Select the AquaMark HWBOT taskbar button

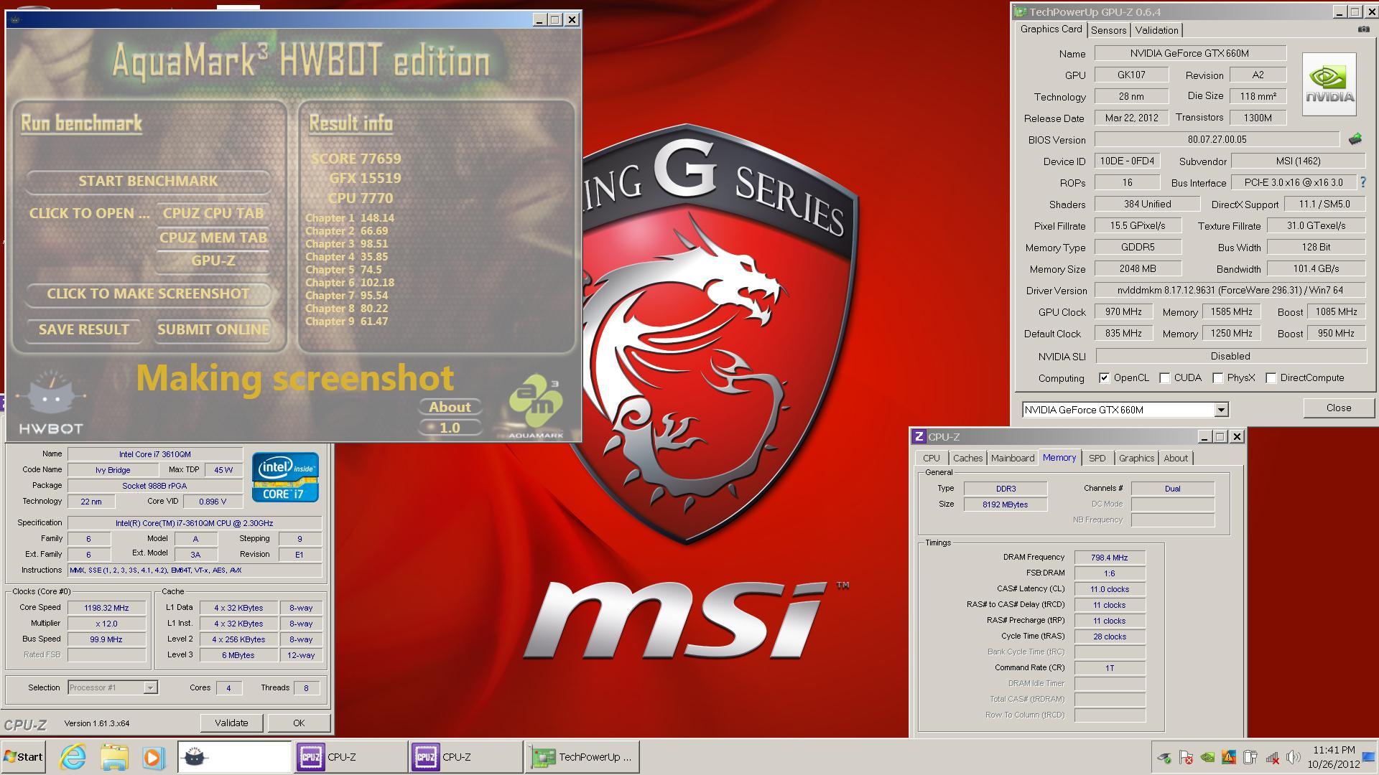(234, 757)
